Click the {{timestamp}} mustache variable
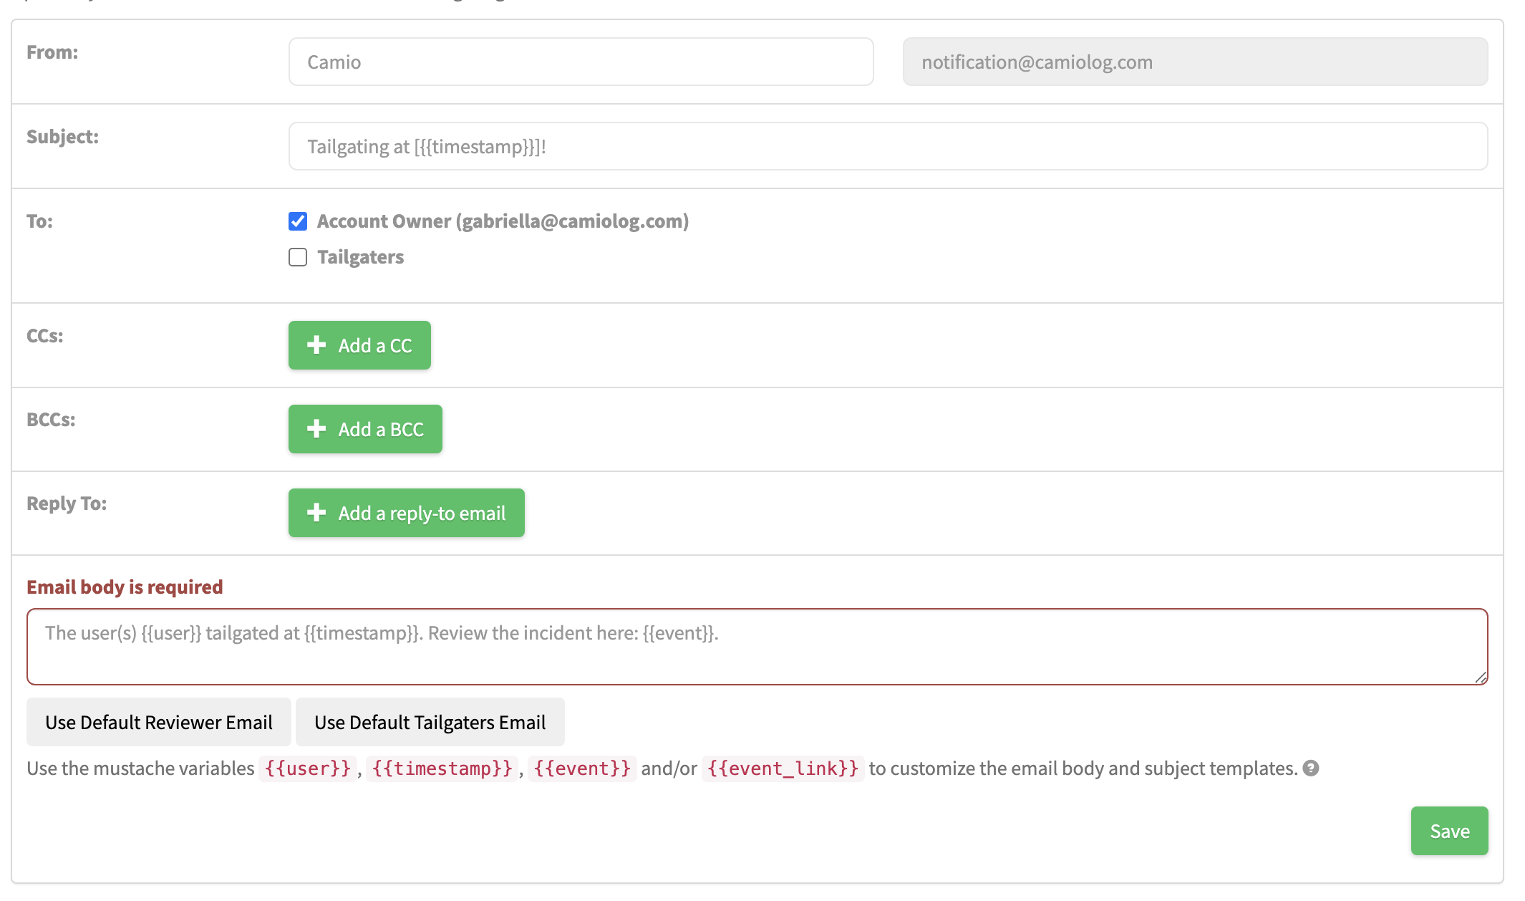Screen dimensions: 1525x901 [442, 768]
